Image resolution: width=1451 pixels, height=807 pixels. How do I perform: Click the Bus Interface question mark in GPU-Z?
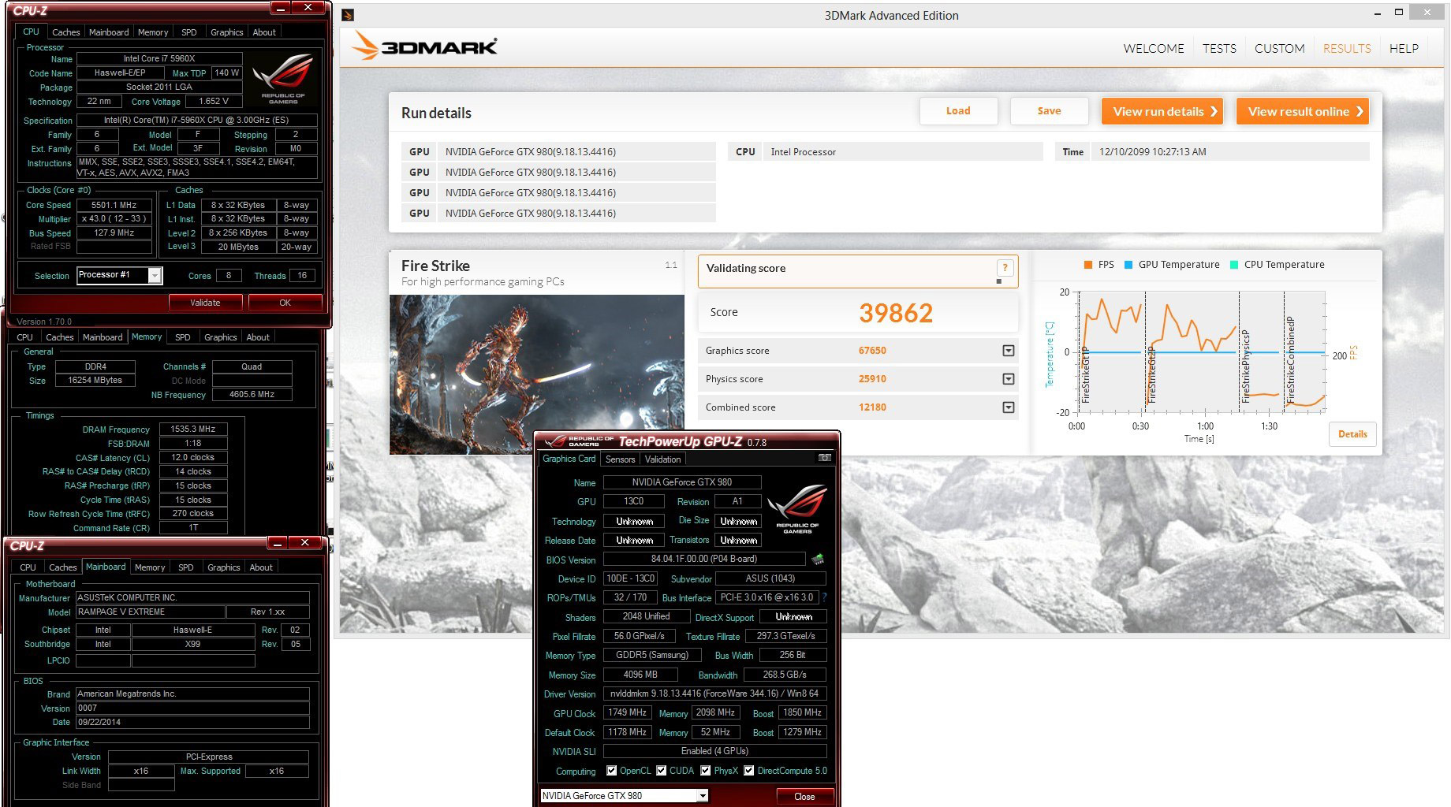click(825, 597)
